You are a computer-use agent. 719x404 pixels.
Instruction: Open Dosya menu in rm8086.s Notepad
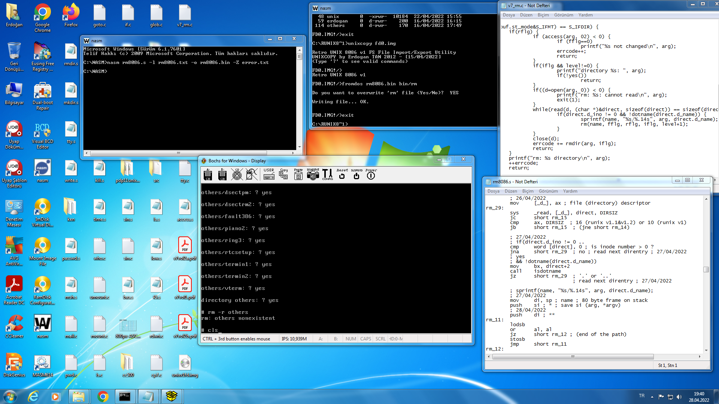coord(493,191)
